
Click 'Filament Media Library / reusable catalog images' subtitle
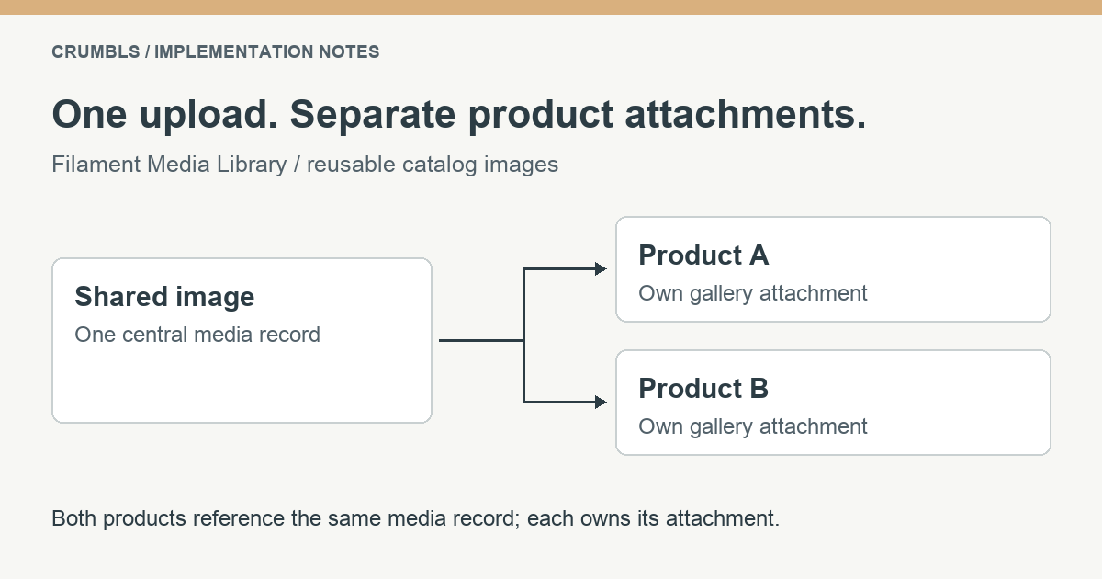pos(305,165)
